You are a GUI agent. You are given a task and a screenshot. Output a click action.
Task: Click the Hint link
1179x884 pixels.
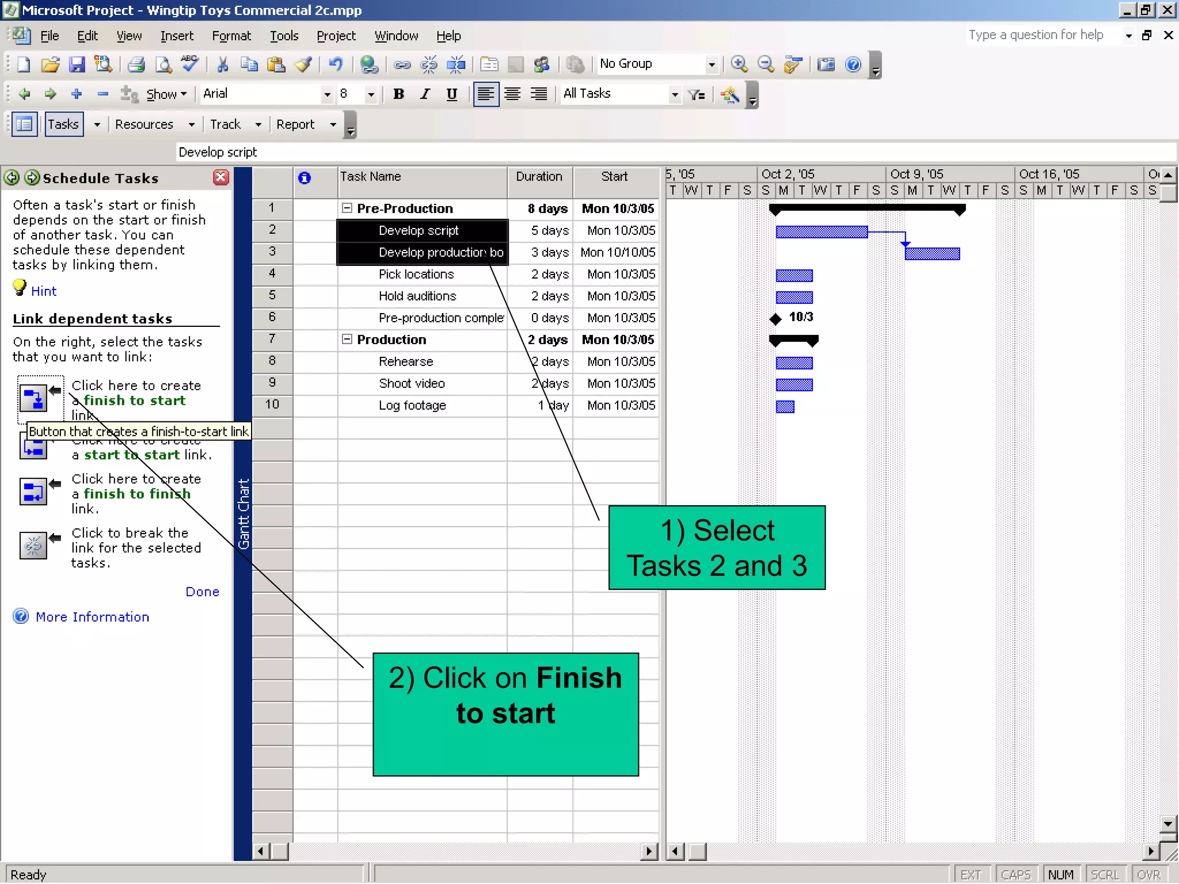coord(44,291)
